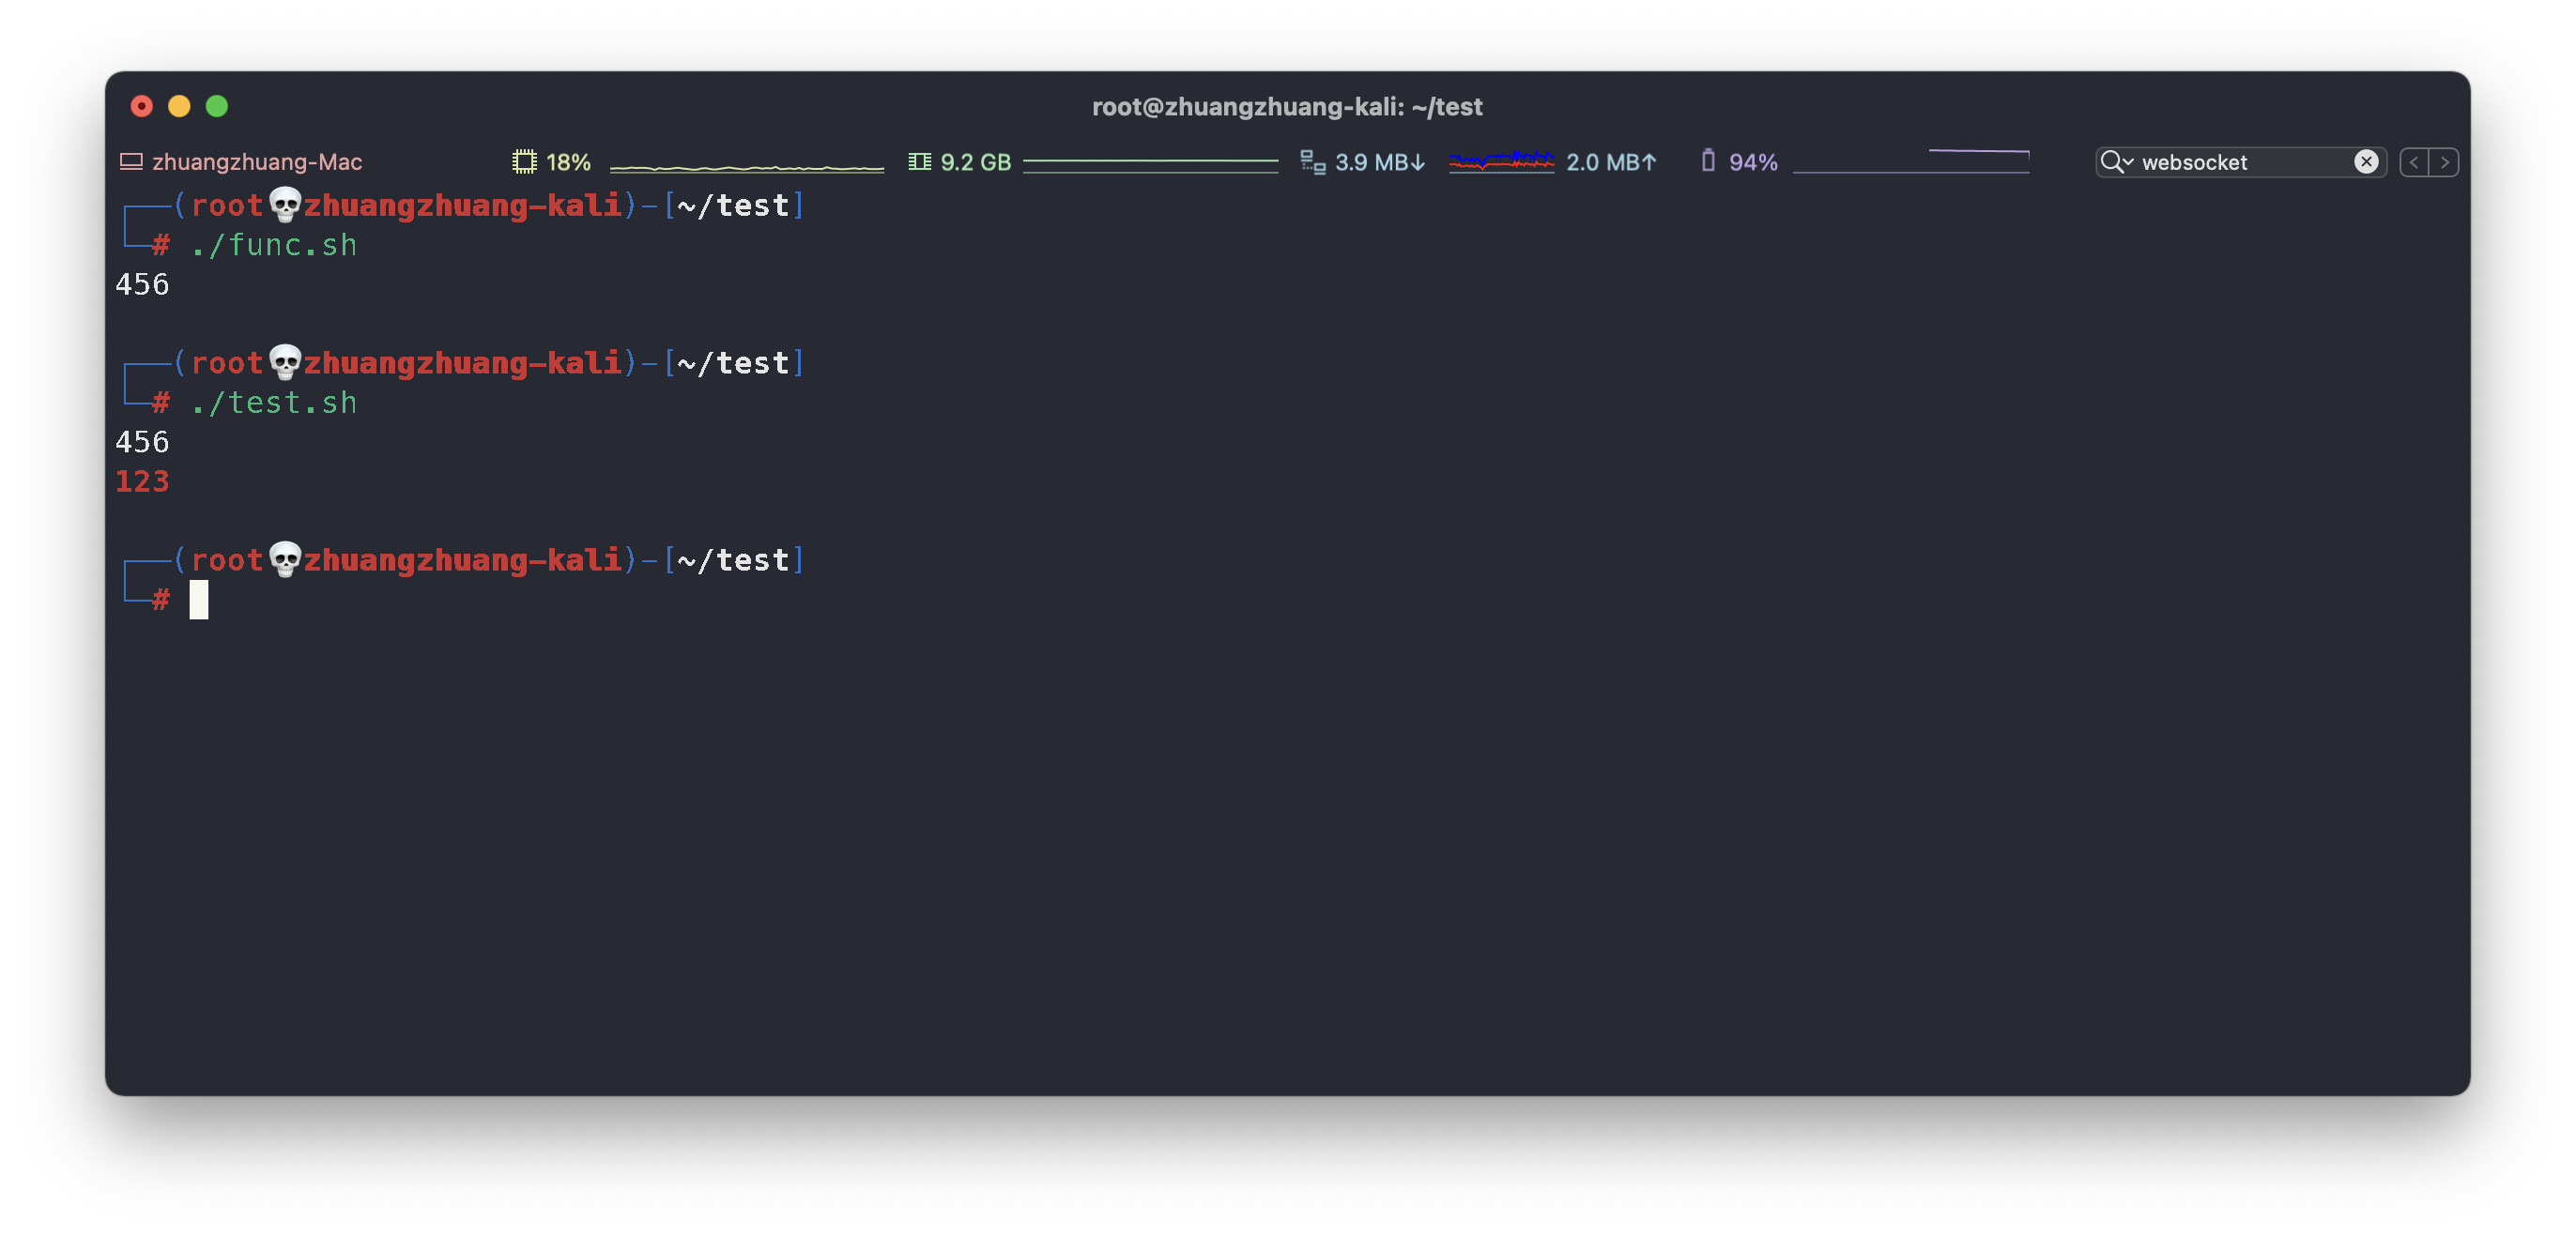Click the red close window button
The width and height of the screenshot is (2576, 1235).
(x=142, y=106)
